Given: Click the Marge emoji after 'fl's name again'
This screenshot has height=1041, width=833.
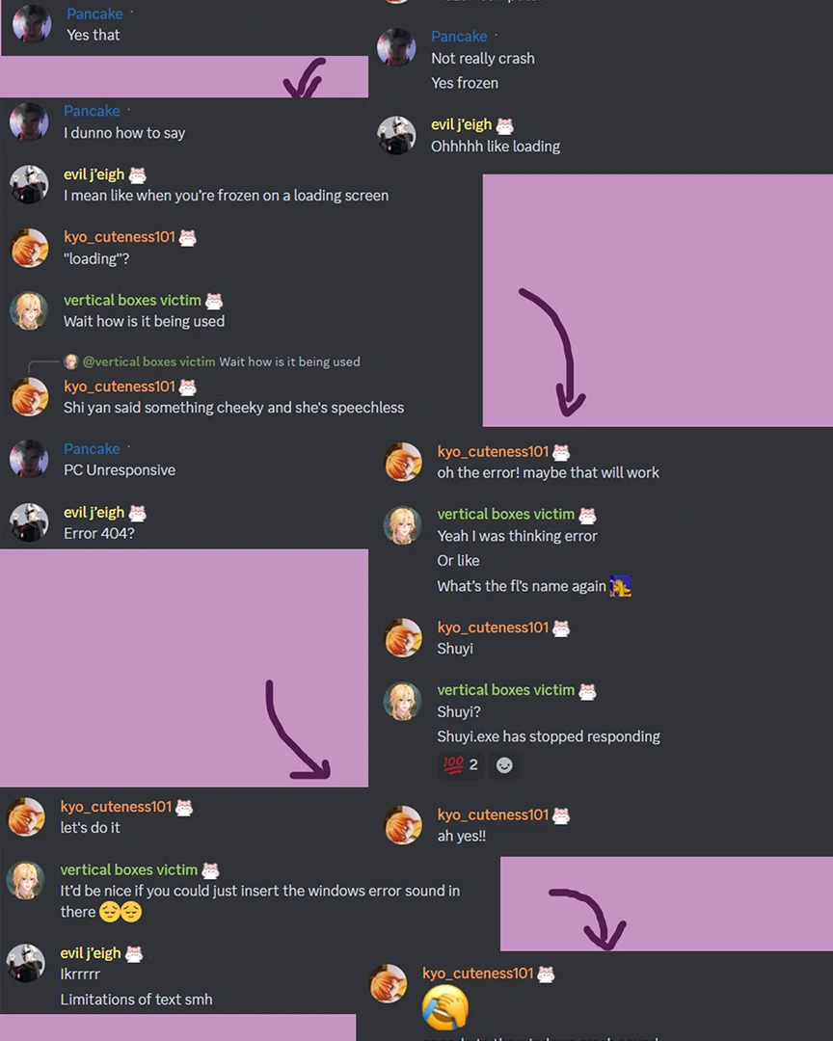Looking at the screenshot, I should coord(621,586).
